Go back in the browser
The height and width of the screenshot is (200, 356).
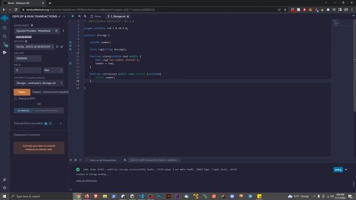tap(4, 10)
